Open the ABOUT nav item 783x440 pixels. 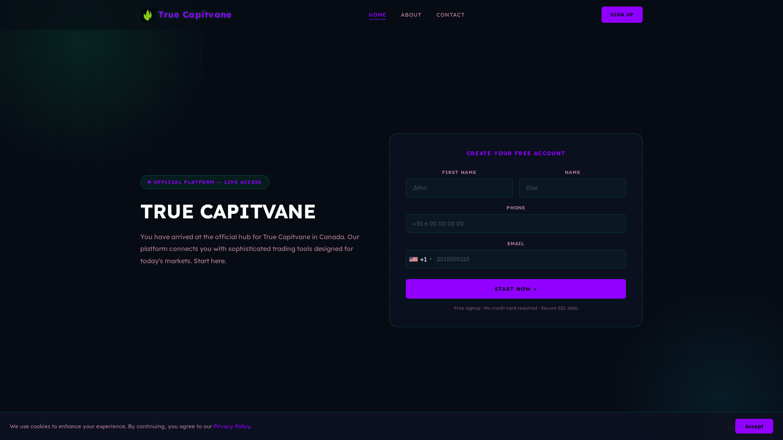coord(411,15)
